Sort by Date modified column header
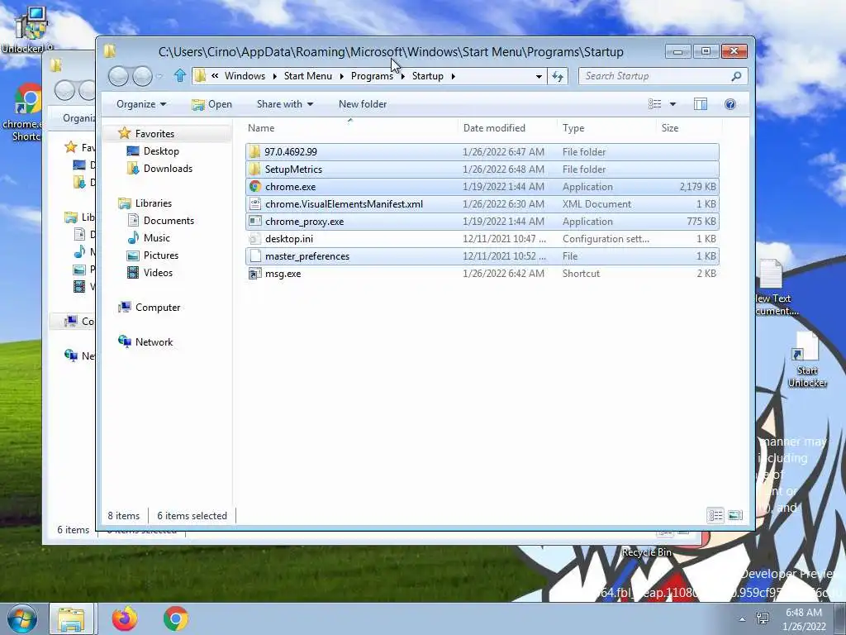This screenshot has width=846, height=635. pyautogui.click(x=508, y=128)
